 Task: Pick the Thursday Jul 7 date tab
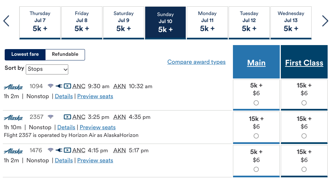point(40,23)
